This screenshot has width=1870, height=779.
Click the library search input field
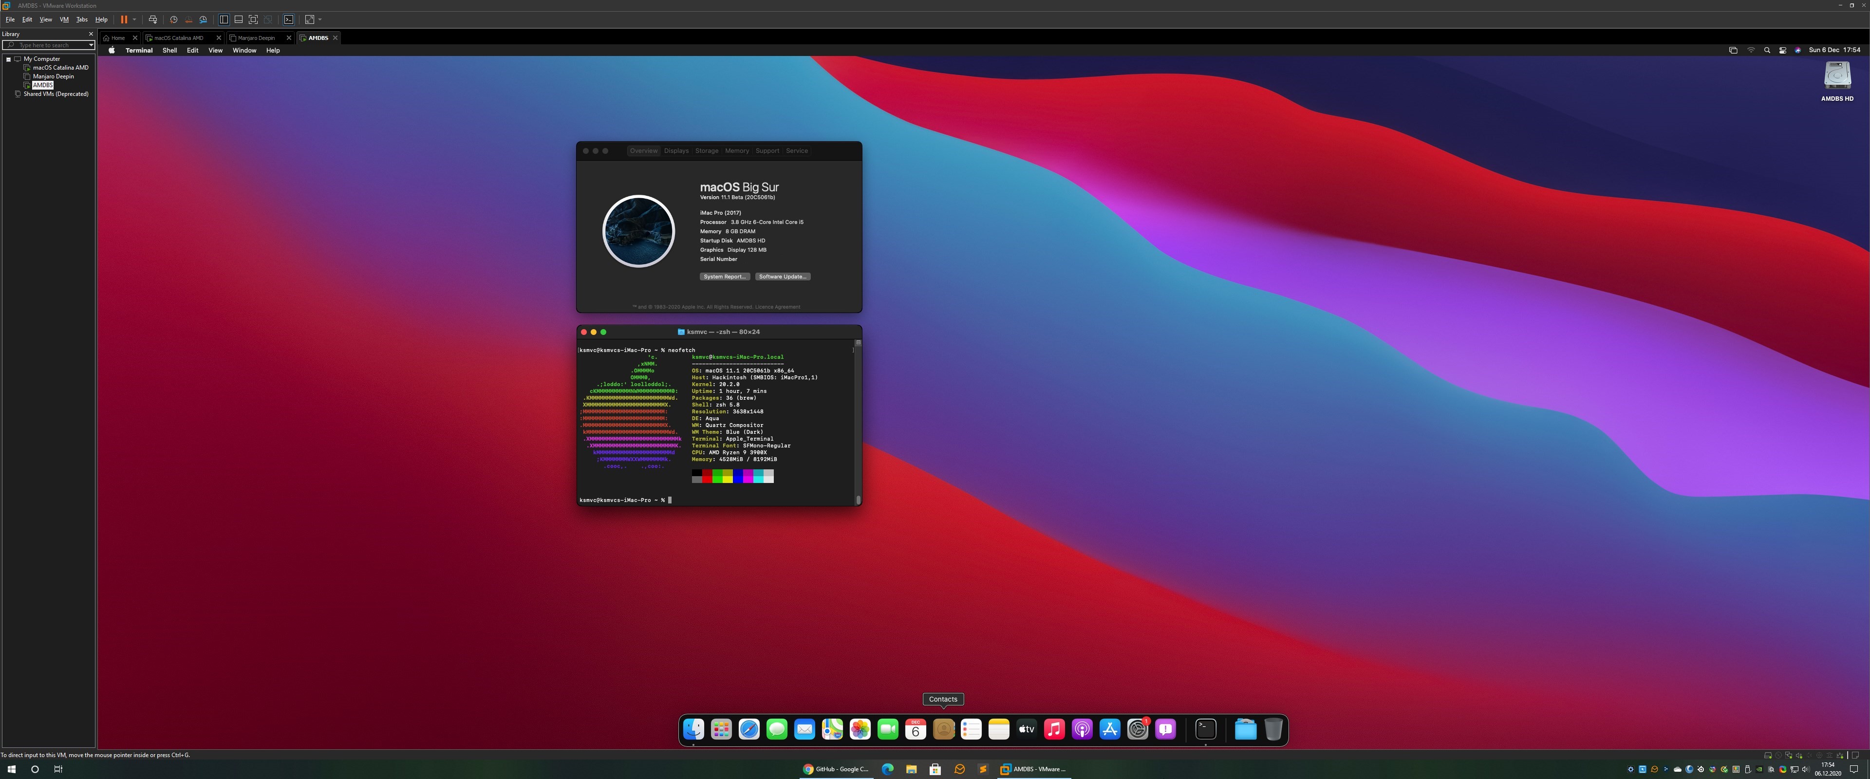(47, 45)
